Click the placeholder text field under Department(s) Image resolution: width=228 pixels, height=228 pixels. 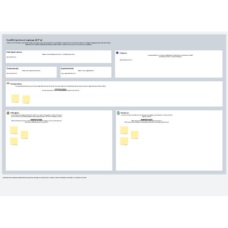[x=68, y=73]
